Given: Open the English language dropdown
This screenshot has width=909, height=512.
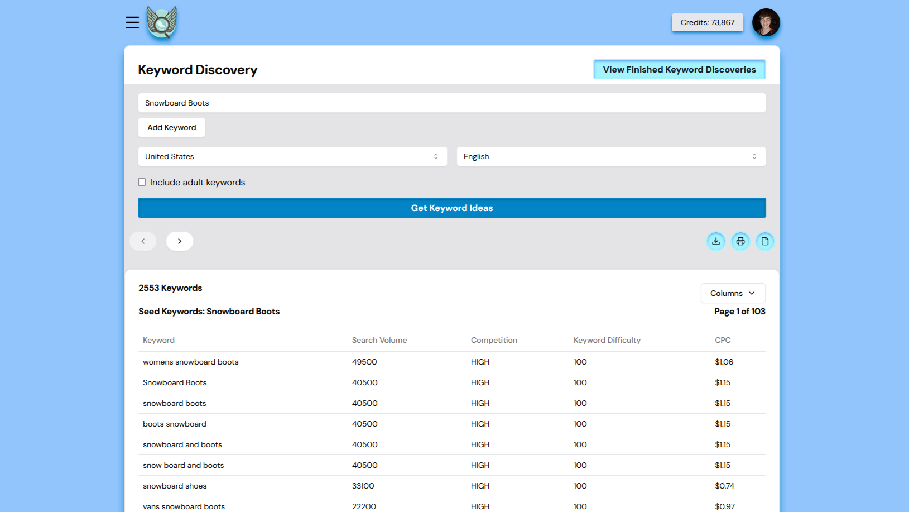Looking at the screenshot, I should [611, 156].
